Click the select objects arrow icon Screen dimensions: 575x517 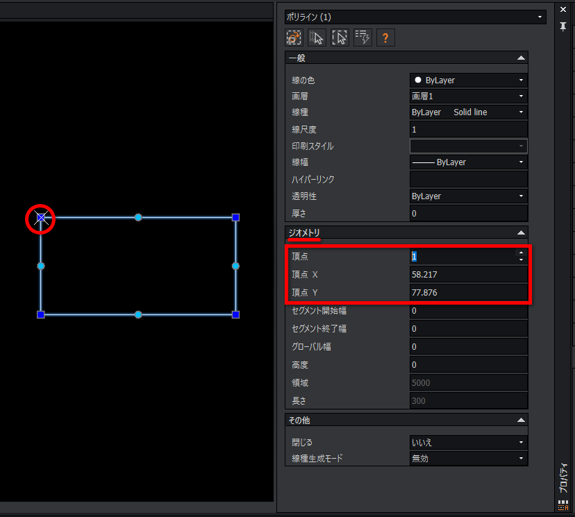pos(317,37)
